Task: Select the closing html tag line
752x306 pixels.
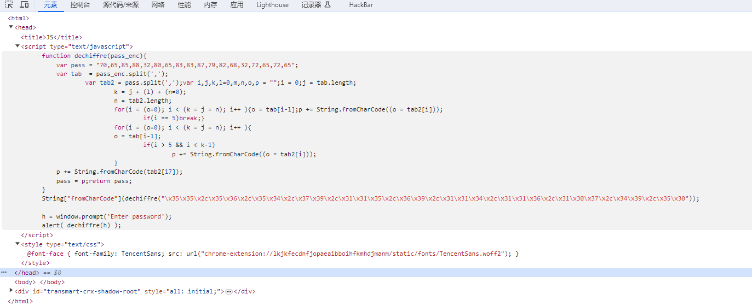Action: pyautogui.click(x=20, y=301)
